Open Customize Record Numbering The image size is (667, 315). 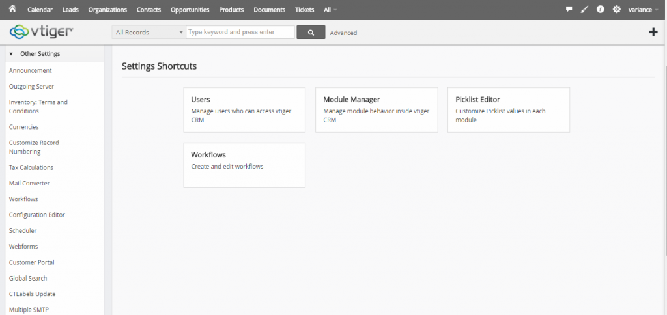point(34,147)
